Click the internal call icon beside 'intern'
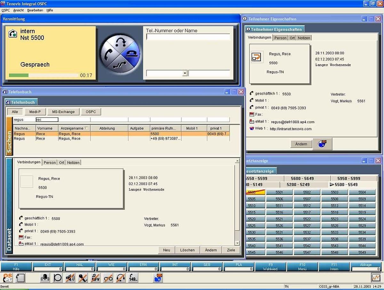The image size is (384, 290). pyautogui.click(x=12, y=34)
